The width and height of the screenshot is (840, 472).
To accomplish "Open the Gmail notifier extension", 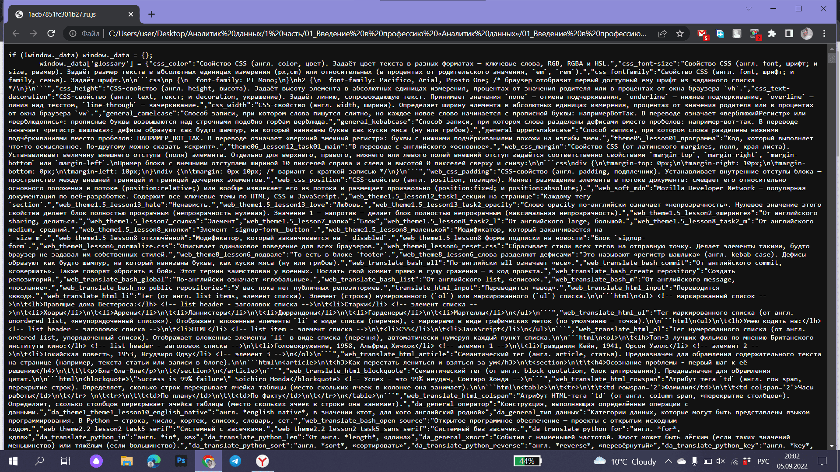I will [x=702, y=33].
